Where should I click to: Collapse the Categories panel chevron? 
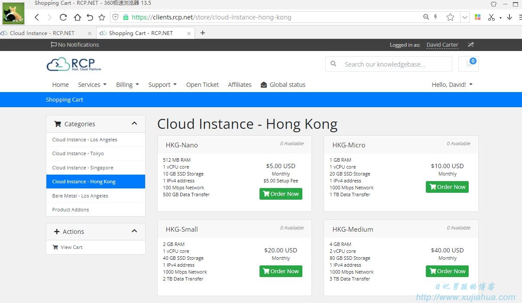[134, 124]
